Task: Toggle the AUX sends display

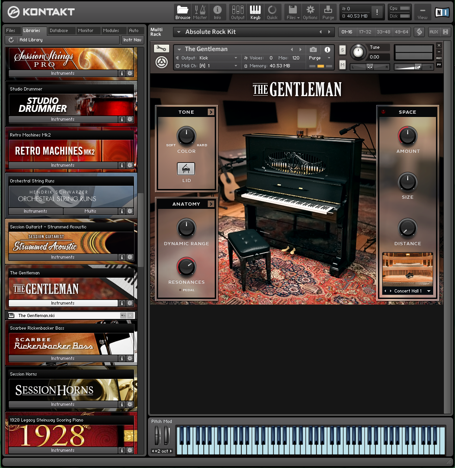Action: coord(434,32)
